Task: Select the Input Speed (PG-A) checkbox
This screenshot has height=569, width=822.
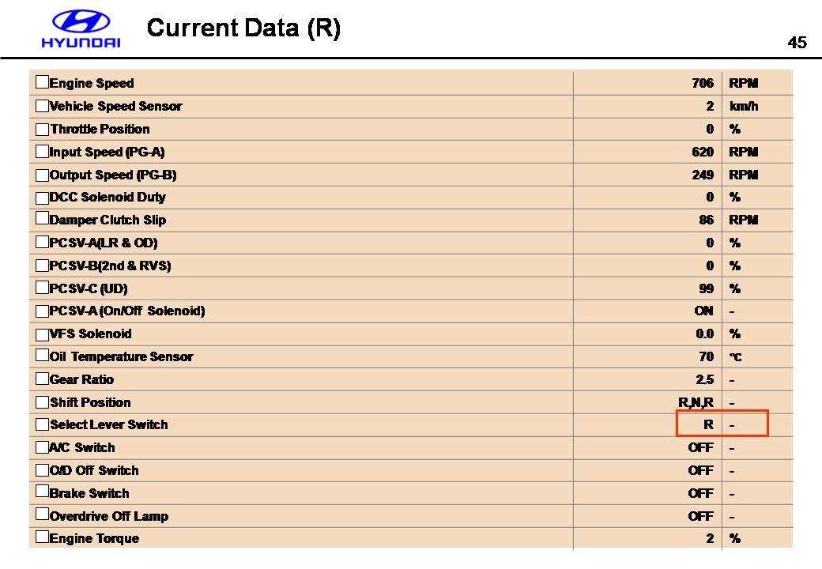Action: pyautogui.click(x=42, y=151)
